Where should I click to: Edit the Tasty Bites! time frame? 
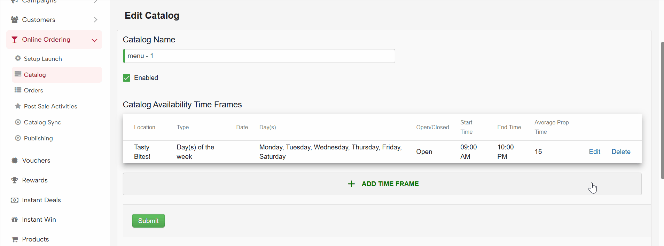point(595,152)
